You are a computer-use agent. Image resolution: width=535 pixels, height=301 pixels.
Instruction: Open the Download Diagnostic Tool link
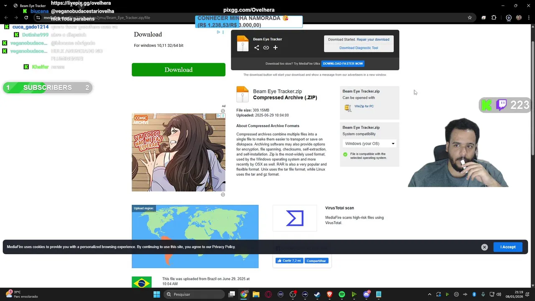coord(359,48)
